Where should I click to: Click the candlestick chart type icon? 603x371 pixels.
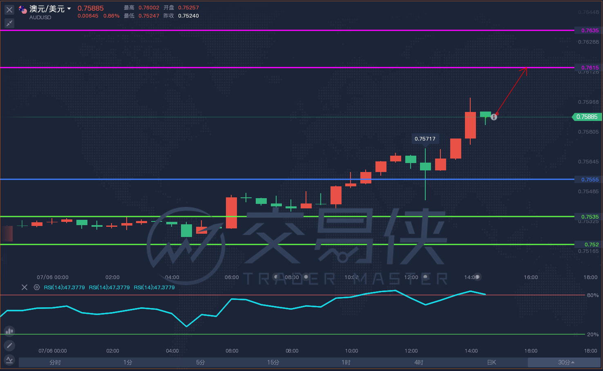coord(9,331)
